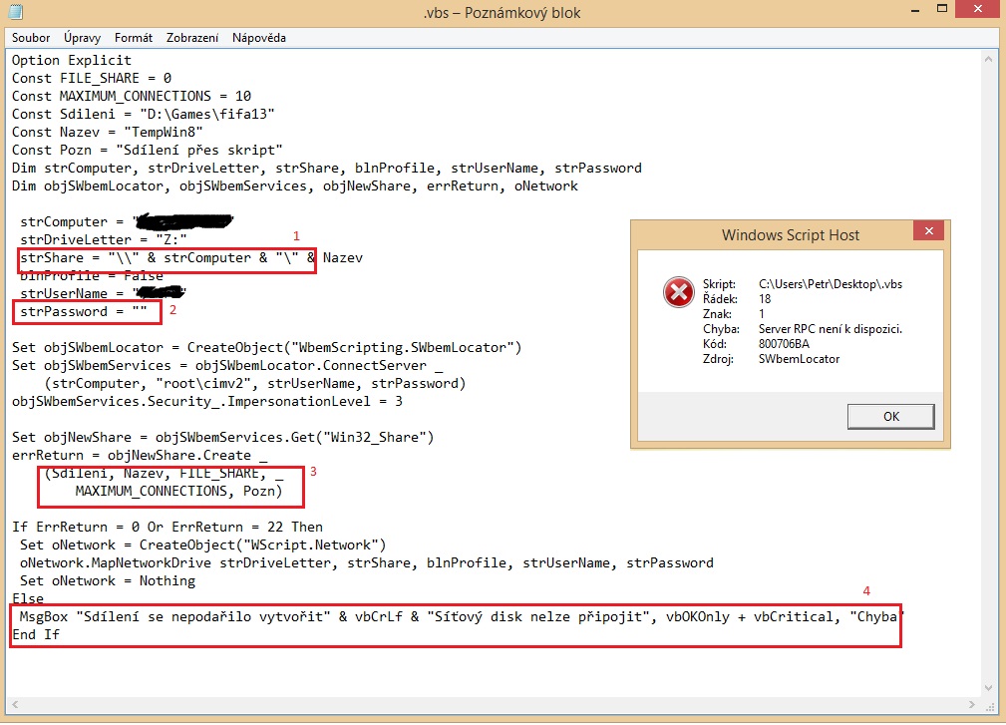
Task: Open the Zobrazení menu
Action: click(192, 38)
